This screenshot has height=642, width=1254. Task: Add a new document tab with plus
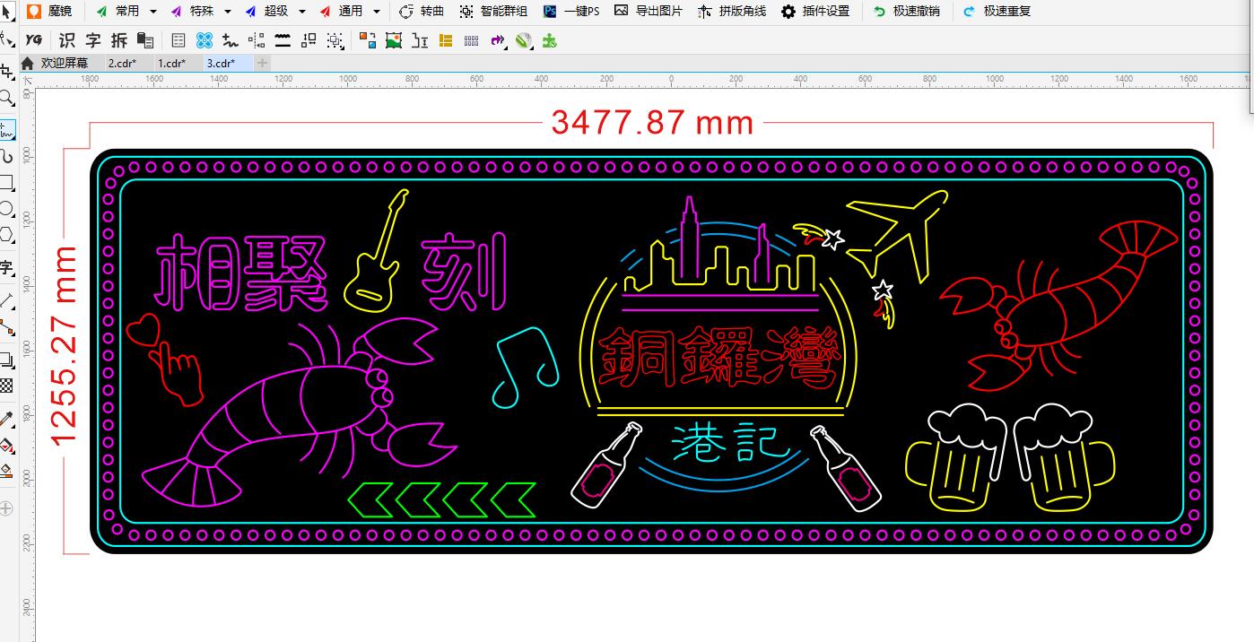pos(262,63)
